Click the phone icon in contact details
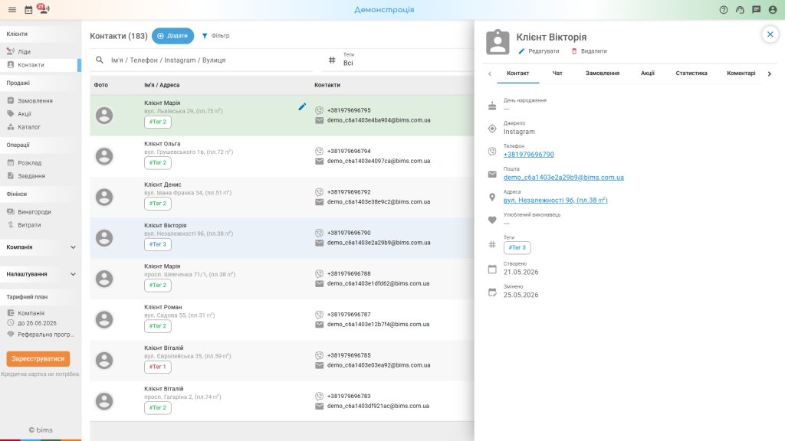Image resolution: width=785 pixels, height=441 pixels. pos(492,152)
